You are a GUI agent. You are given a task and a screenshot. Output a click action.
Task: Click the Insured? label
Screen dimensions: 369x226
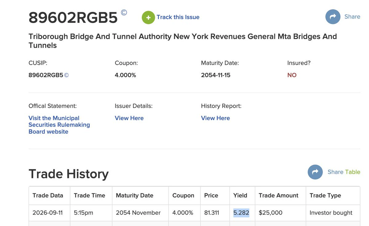click(x=299, y=63)
